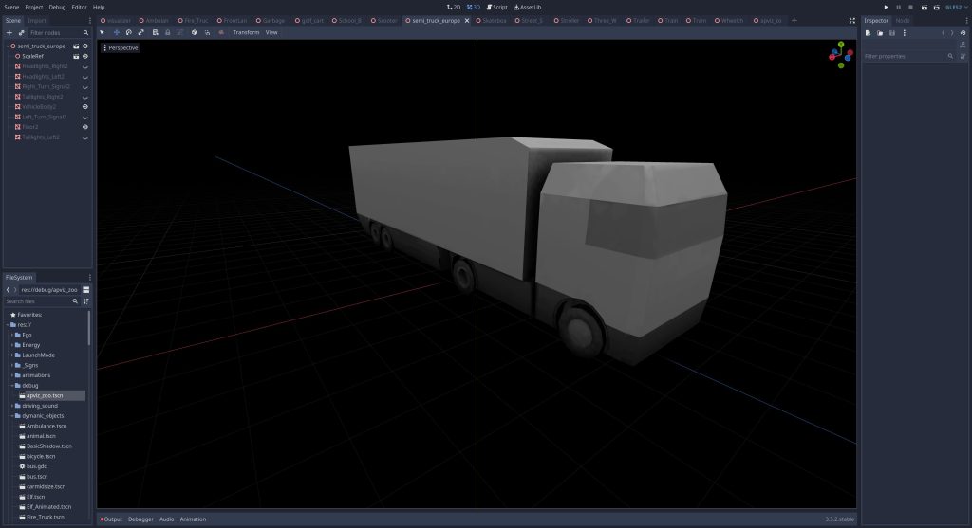The height and width of the screenshot is (528, 972).
Task: Click the green Y axis on the view gizmo
Action: (x=841, y=45)
